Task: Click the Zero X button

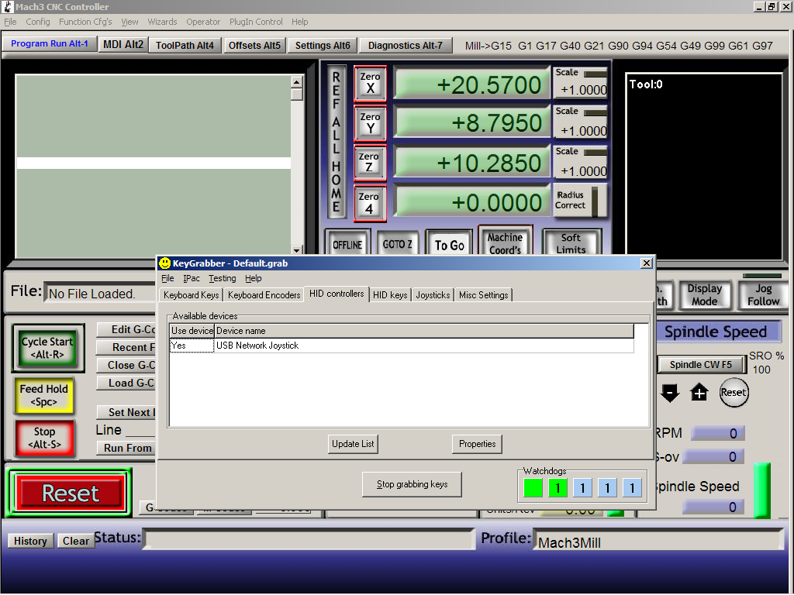Action: pyautogui.click(x=370, y=83)
